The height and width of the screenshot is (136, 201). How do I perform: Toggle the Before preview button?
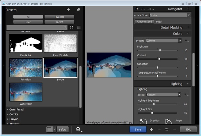coord(62,129)
